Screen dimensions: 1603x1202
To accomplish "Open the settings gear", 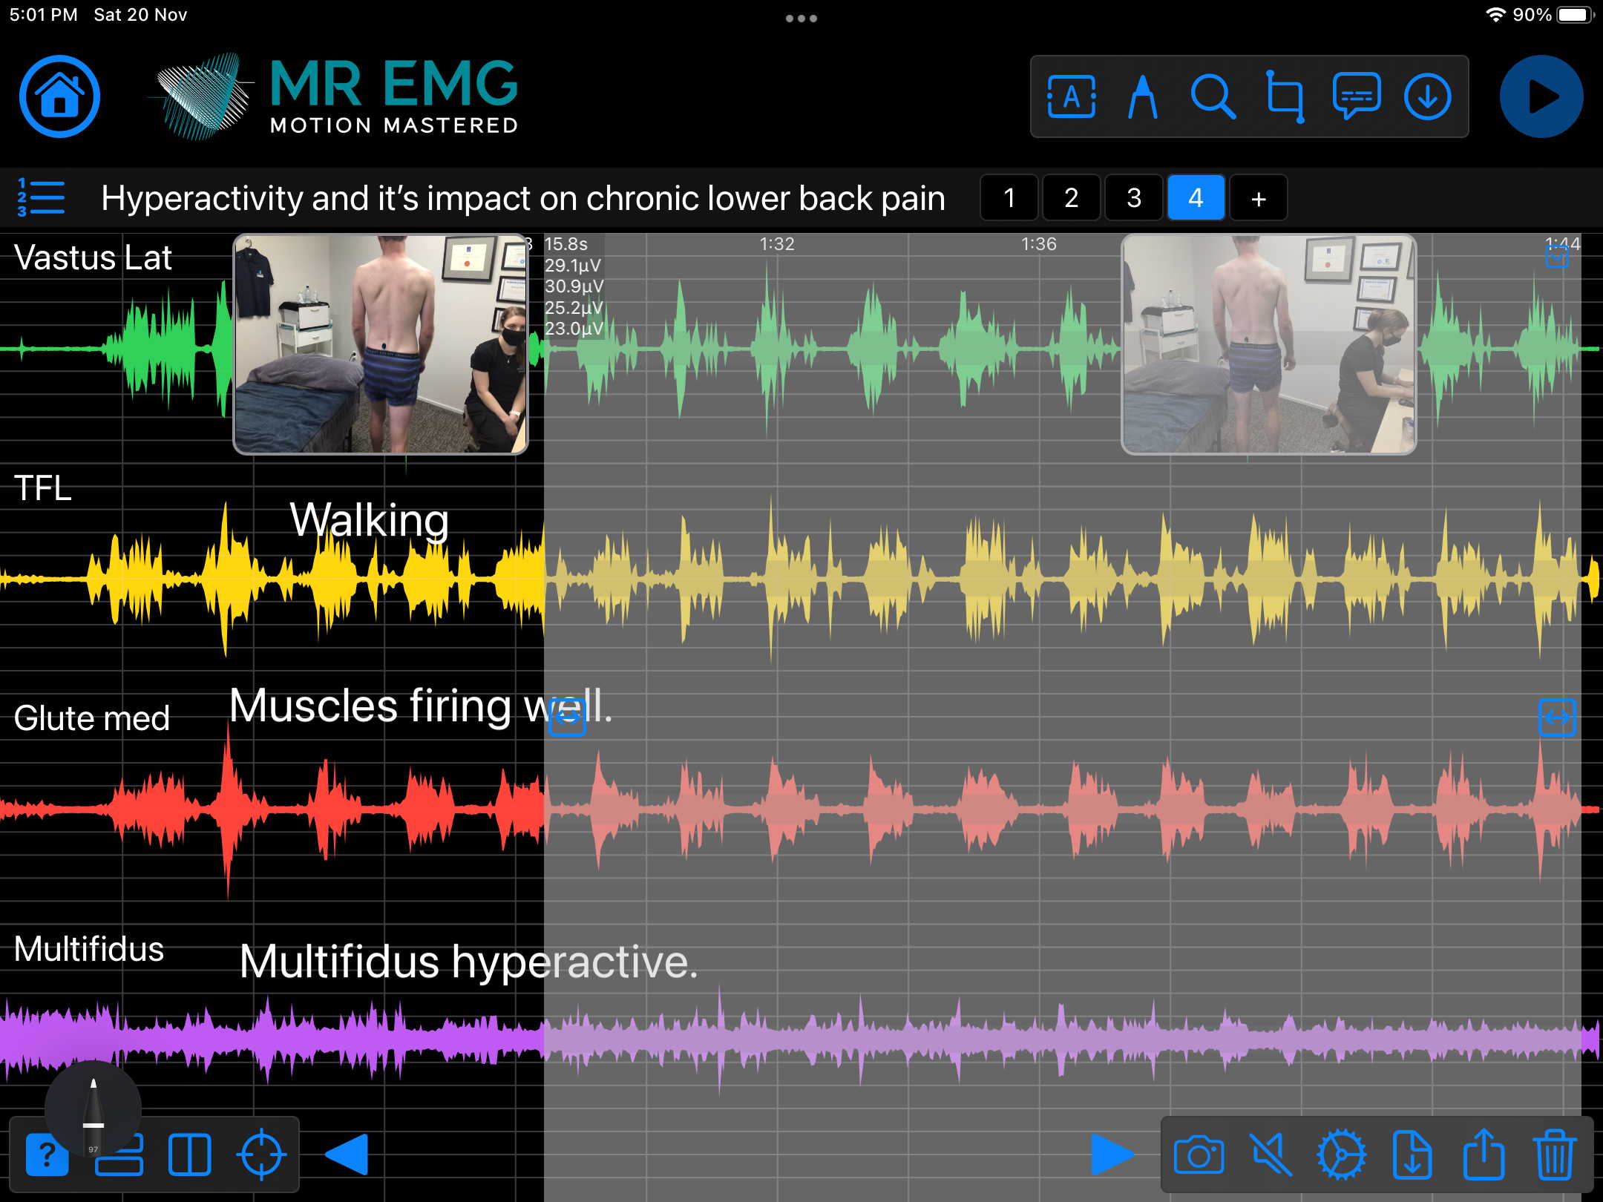I will 1341,1155.
